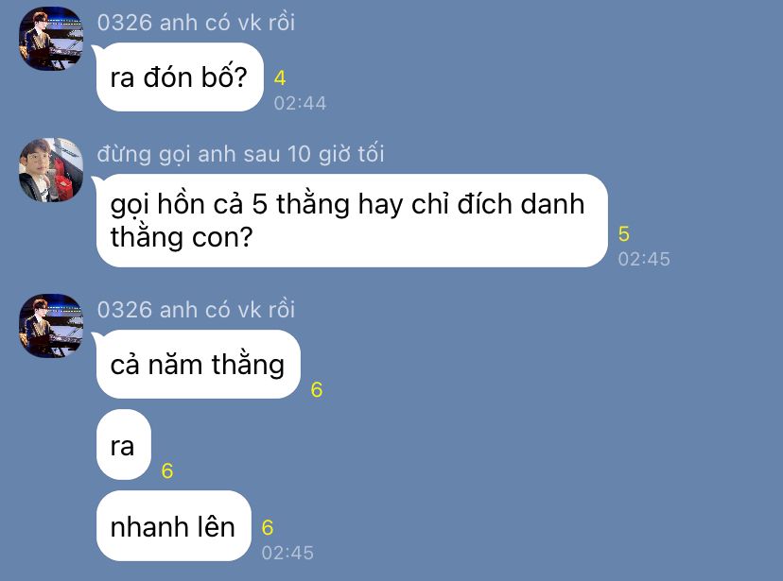Select the short "ra" message bubble

coord(123,445)
